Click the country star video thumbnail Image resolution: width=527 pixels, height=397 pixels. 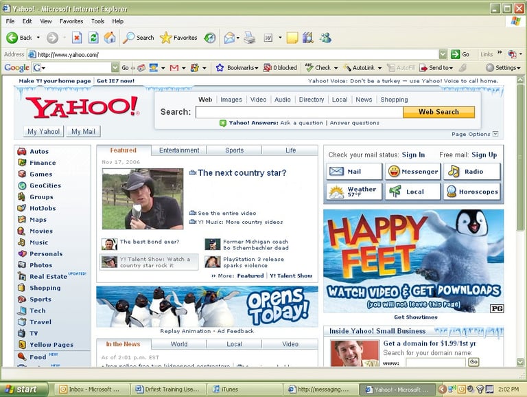click(x=143, y=198)
